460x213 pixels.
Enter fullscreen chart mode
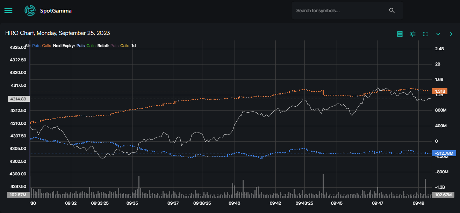click(425, 34)
